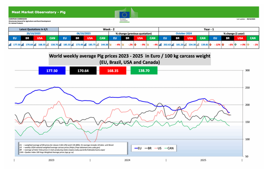Screen dimensions: 264x169
Task: Open the mpr.datamart.ams.usda.gov source link
Action: [91, 148]
